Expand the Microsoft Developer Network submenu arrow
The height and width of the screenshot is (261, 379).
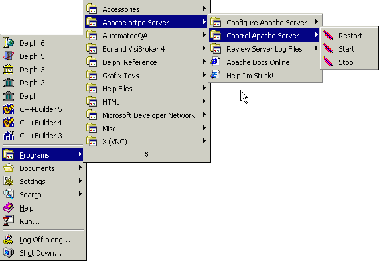click(x=204, y=115)
